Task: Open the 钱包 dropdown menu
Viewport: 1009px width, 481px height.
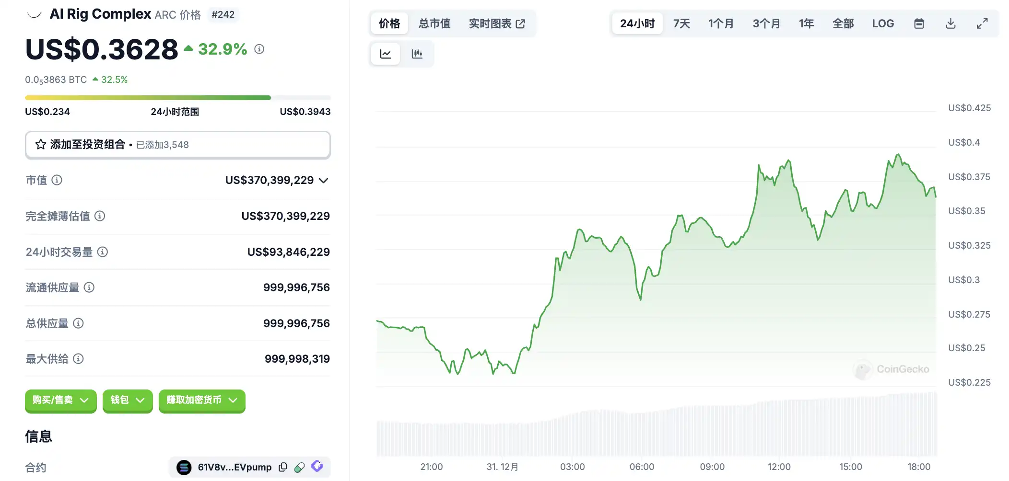Action: (x=127, y=400)
